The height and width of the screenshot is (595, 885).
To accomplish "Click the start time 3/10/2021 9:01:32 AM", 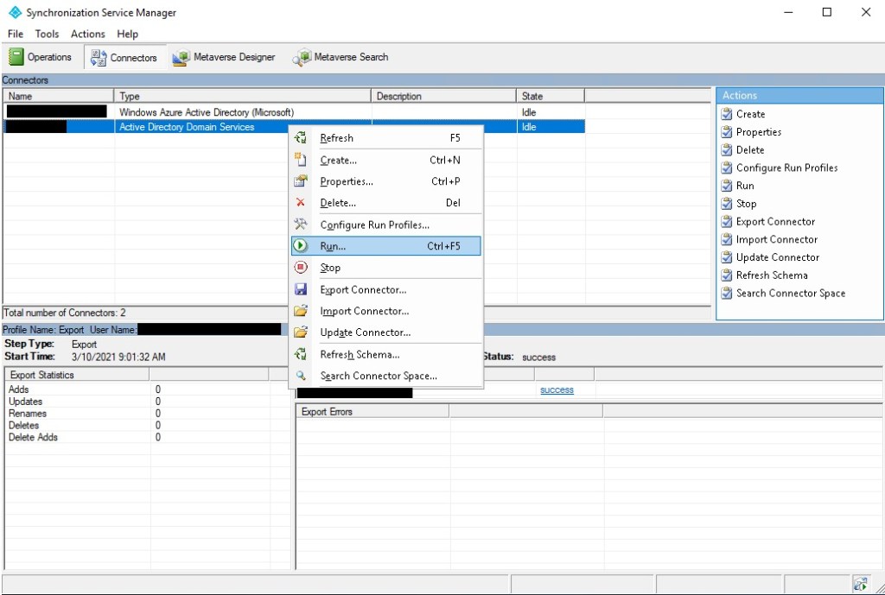I will point(118,357).
